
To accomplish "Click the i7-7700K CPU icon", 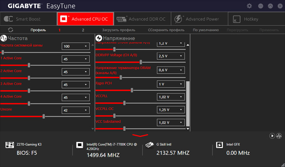I will tap(80, 145).
